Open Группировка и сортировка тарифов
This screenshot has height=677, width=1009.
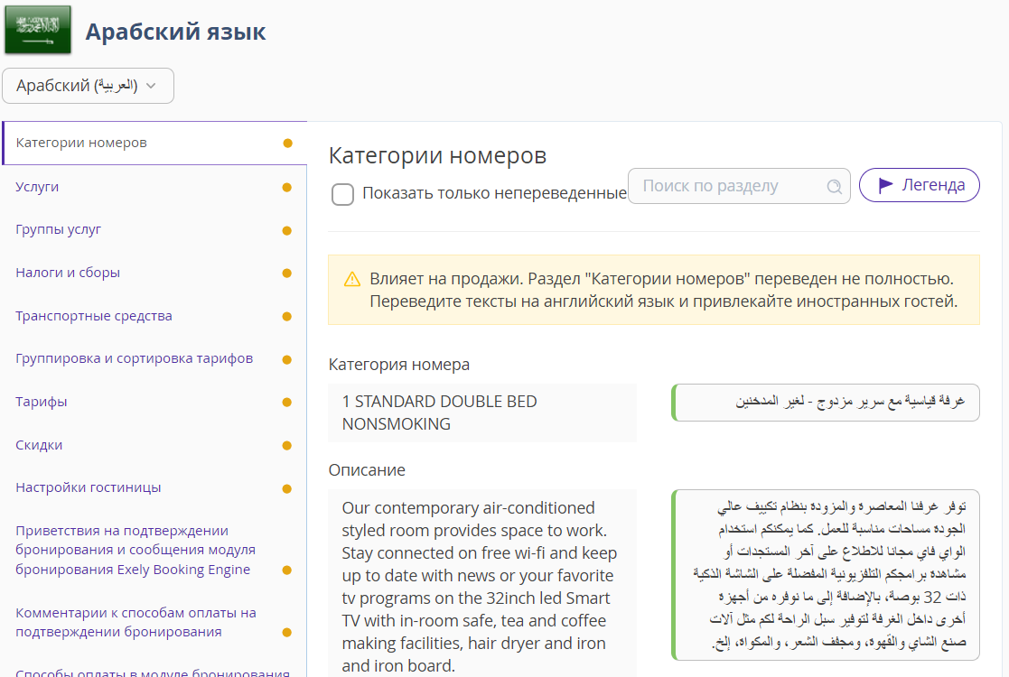[134, 358]
